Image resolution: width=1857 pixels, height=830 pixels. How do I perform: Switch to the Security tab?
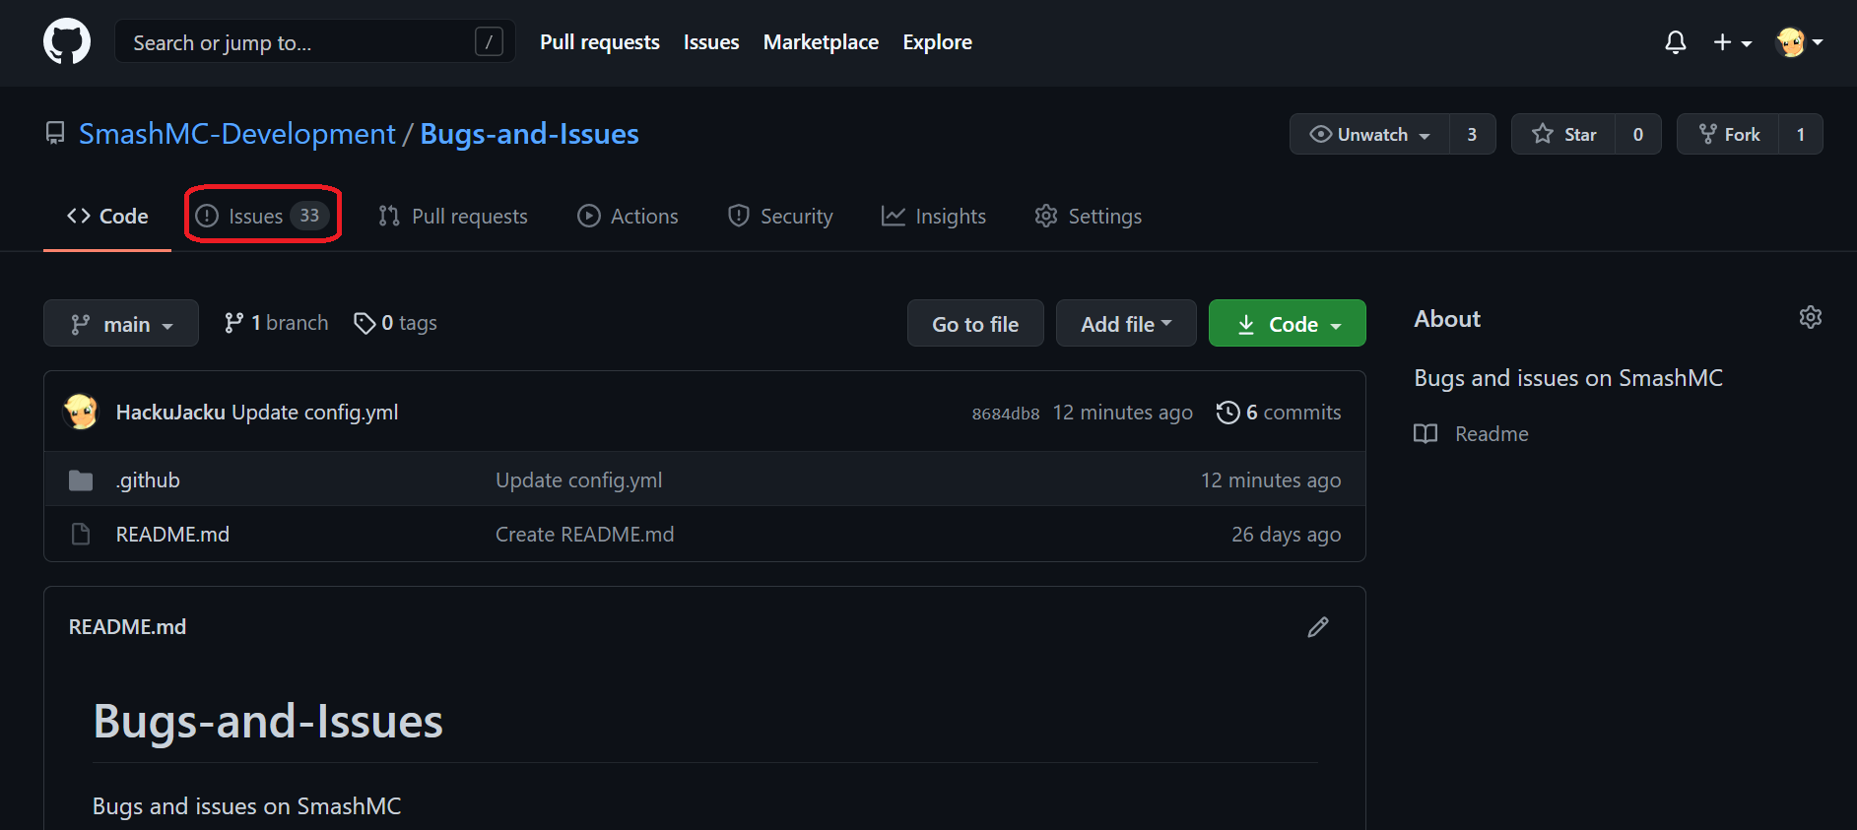pyautogui.click(x=780, y=216)
